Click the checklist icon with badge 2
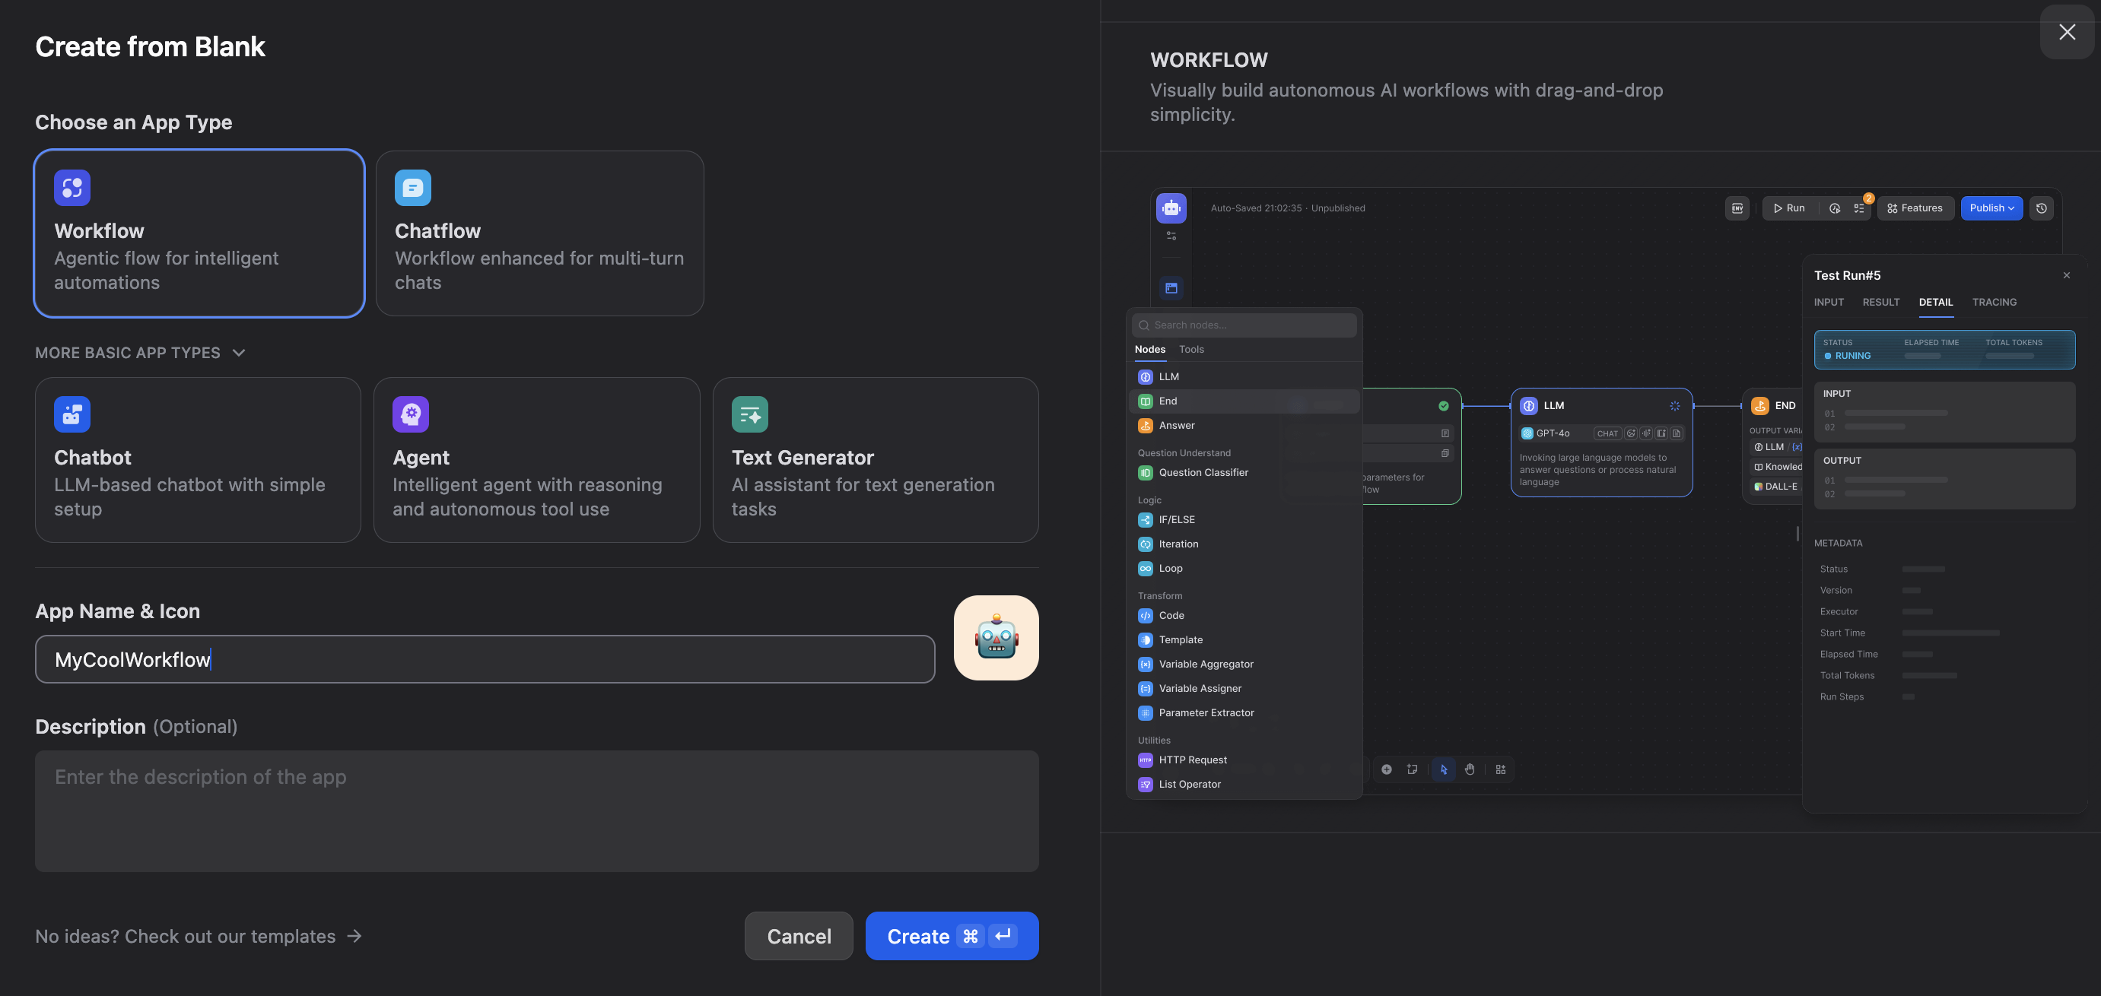Viewport: 2101px width, 996px height. 1859,208
